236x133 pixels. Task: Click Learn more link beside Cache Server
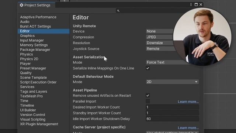[x=188, y=128]
